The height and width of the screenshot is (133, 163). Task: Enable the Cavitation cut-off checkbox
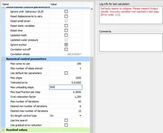[66, 49]
